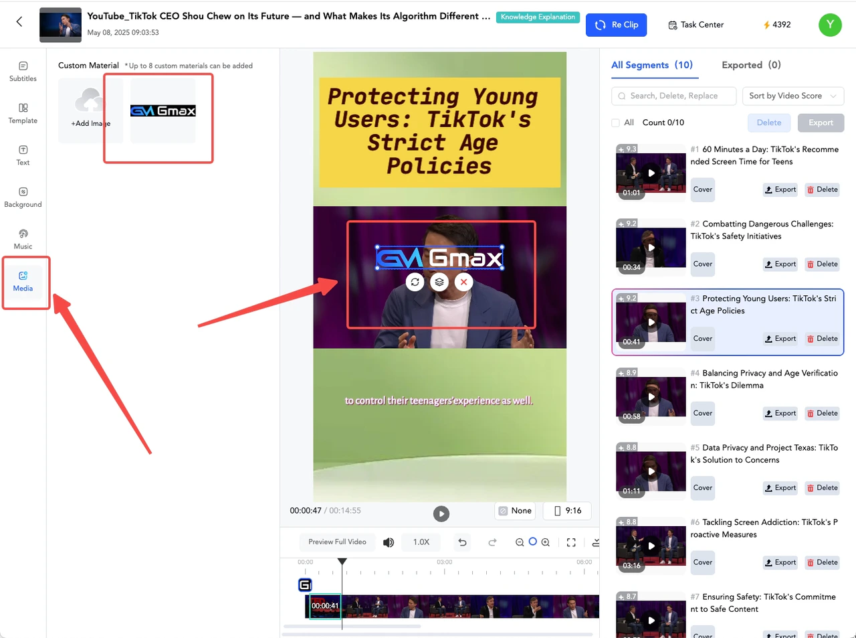Export segment #1 about Screen Time for Teens

[x=780, y=189]
